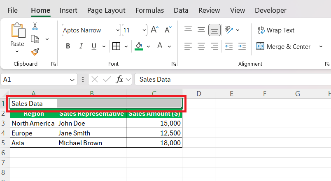Open the Aptos Narrow font dropdown
Image resolution: width=331 pixels, height=181 pixels.
tap(118, 30)
